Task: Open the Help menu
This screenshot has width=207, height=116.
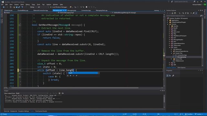Action: pyautogui.click(x=61, y=5)
